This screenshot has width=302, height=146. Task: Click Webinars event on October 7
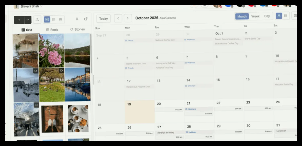pyautogui.click(x=190, y=63)
